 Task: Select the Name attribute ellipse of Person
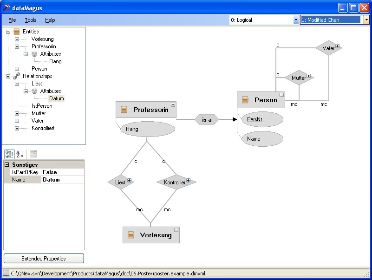262,139
